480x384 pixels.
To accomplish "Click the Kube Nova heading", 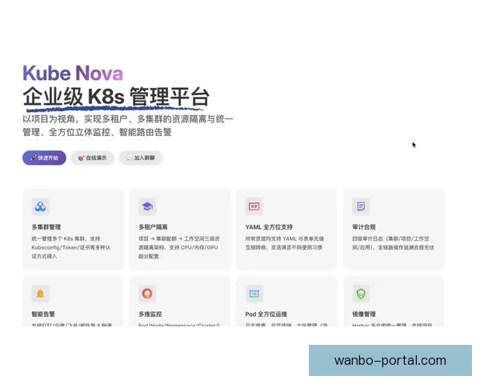I will point(73,73).
